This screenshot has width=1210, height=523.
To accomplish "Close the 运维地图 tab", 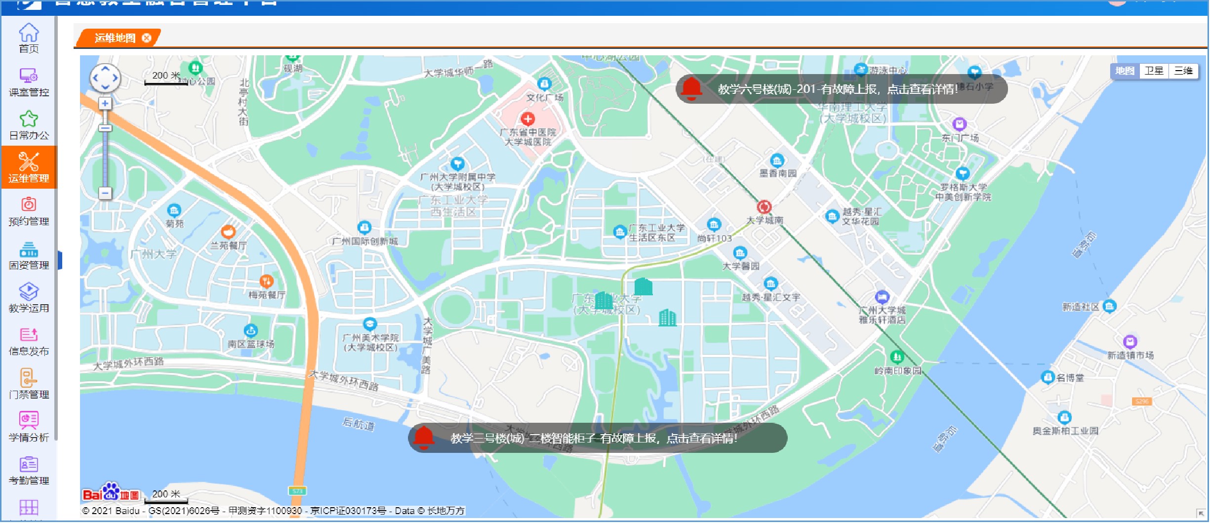I will point(147,38).
